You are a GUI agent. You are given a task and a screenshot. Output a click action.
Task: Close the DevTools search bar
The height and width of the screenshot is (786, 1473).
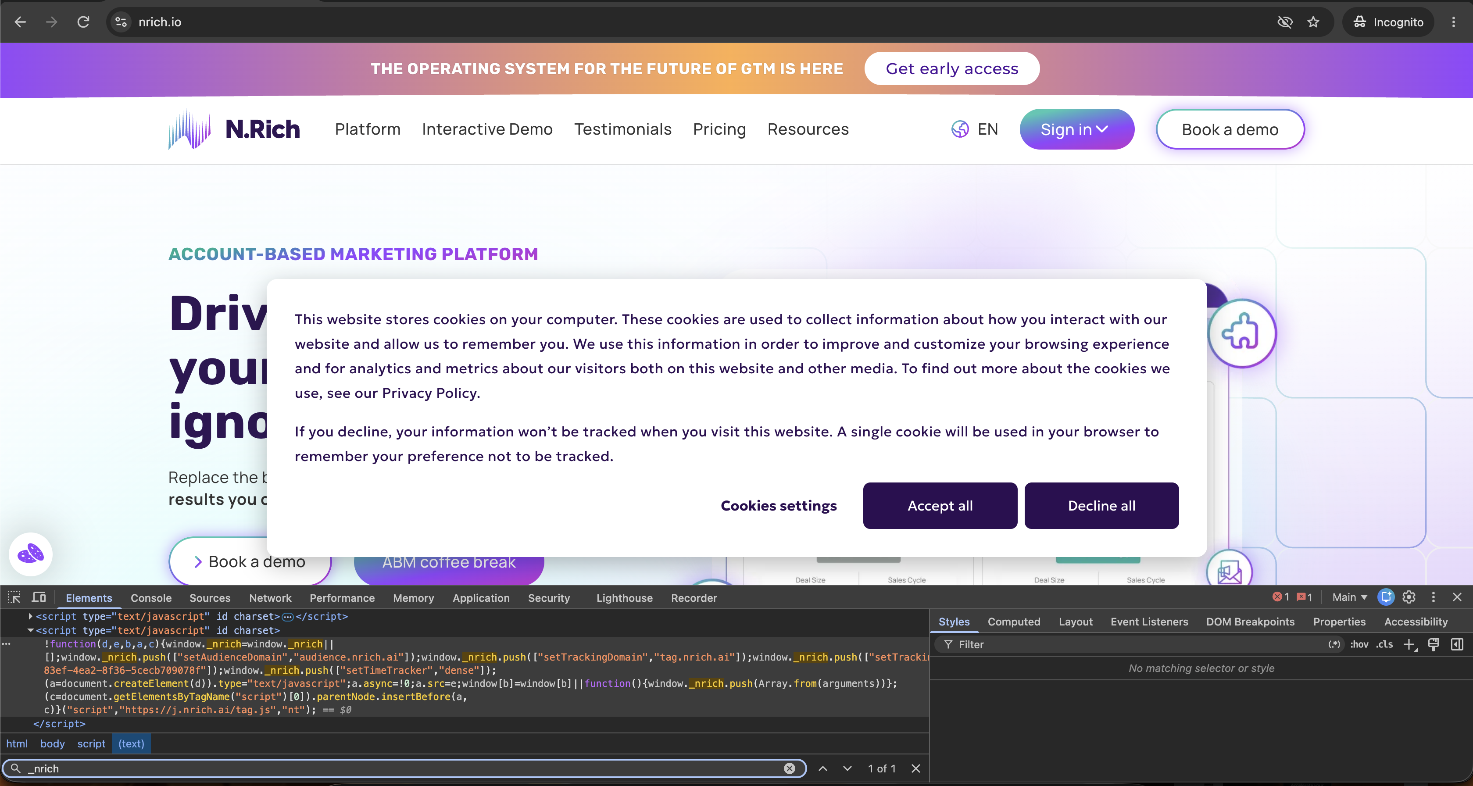coord(916,768)
